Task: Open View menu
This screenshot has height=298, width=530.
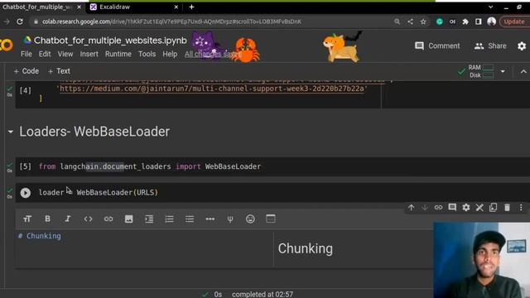Action: click(65, 54)
